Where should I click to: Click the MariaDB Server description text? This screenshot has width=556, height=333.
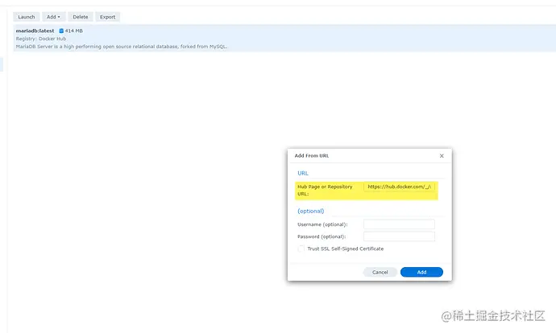(x=121, y=47)
